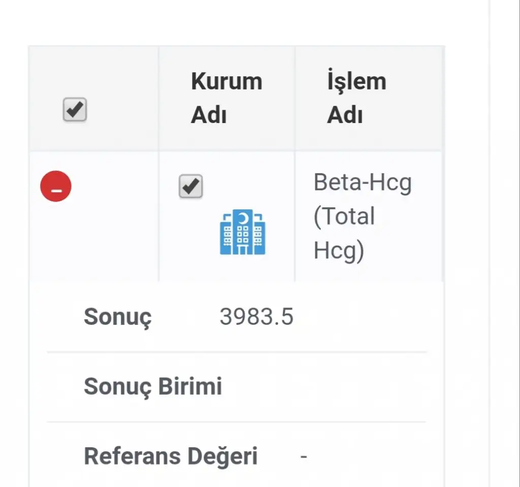Click the Referans Değeri label

coord(171,456)
